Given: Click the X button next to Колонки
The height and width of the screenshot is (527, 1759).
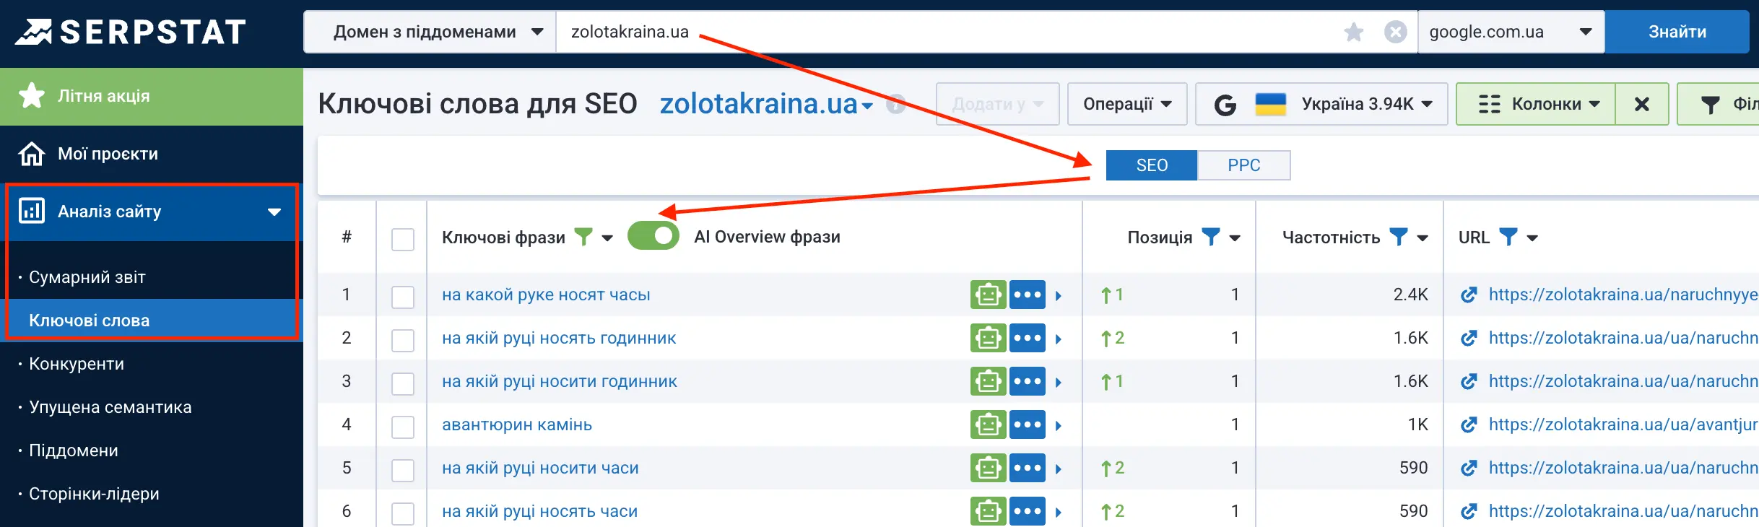Looking at the screenshot, I should click(x=1641, y=104).
